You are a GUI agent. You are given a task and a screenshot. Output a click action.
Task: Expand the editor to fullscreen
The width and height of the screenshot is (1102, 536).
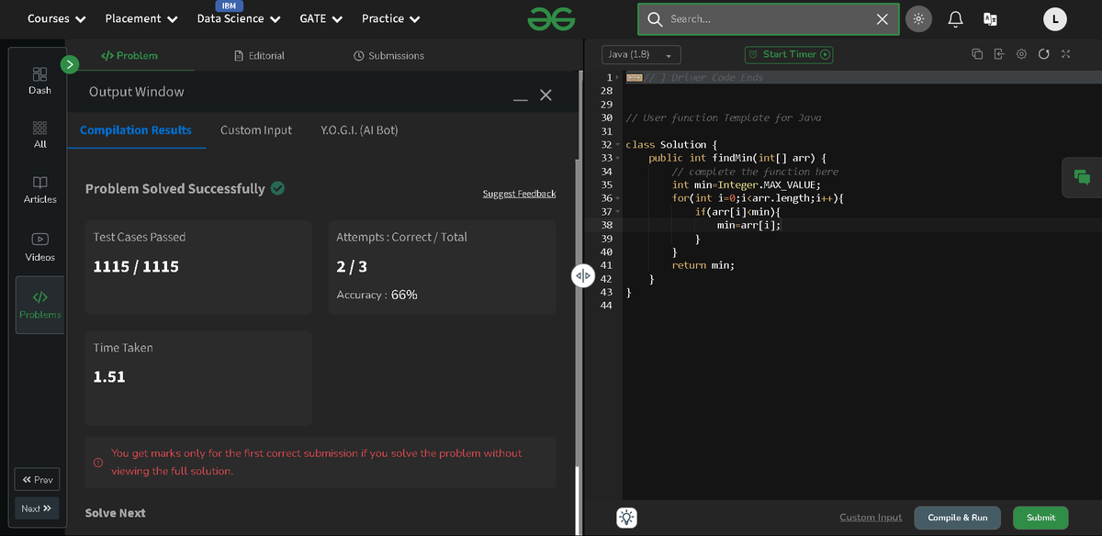(1065, 54)
